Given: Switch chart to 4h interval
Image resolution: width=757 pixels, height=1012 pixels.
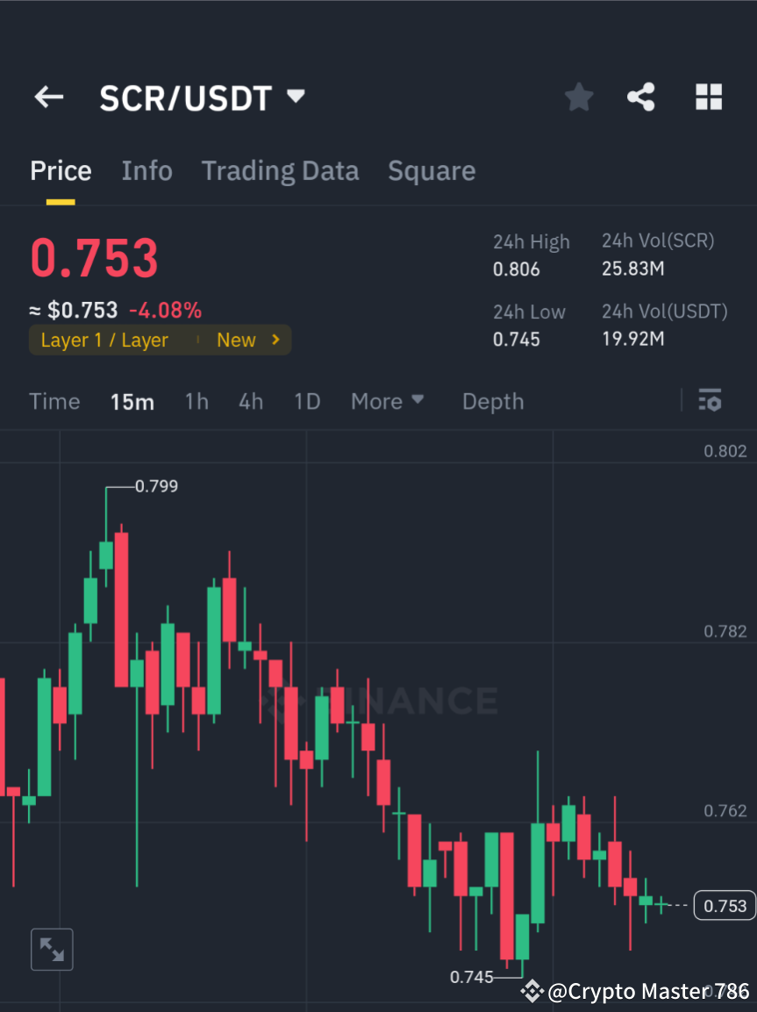Looking at the screenshot, I should coord(251,401).
